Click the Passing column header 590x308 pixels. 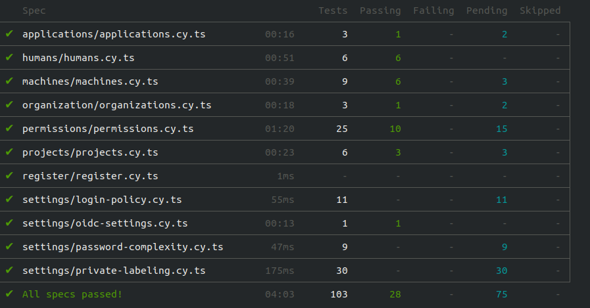click(x=380, y=11)
